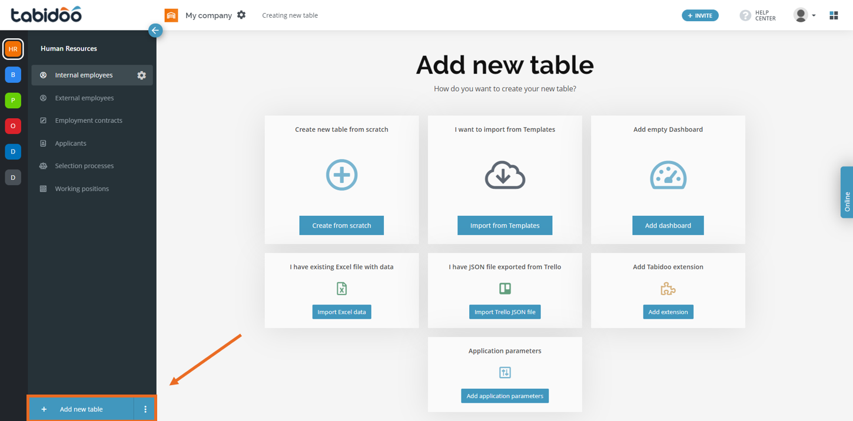Open the user avatar dropdown
Image resolution: width=853 pixels, height=421 pixels.
click(804, 15)
